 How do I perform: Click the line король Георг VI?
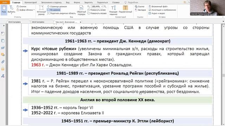tap(62, 107)
